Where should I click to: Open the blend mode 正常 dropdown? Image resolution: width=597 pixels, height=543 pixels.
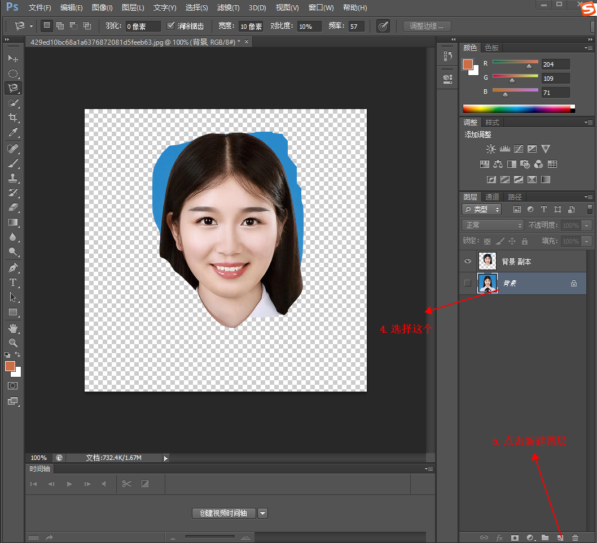point(493,225)
